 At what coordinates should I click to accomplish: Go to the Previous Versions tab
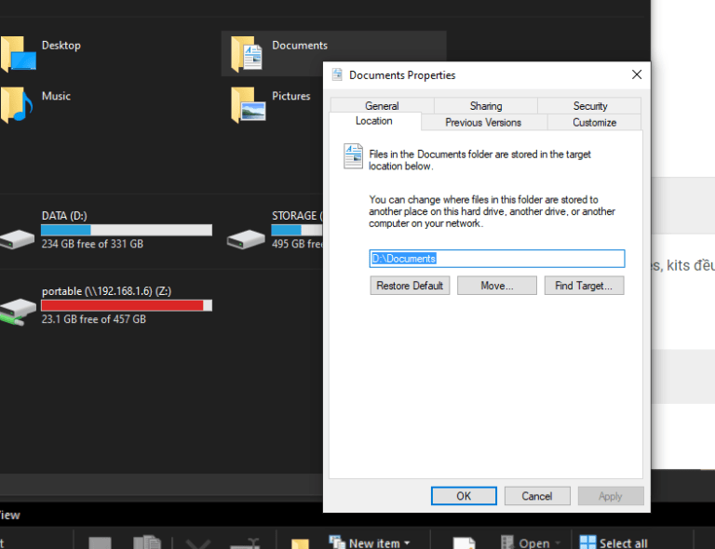483,122
